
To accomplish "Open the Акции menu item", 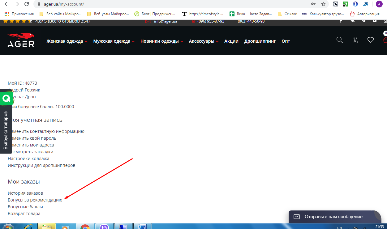I will pos(231,41).
